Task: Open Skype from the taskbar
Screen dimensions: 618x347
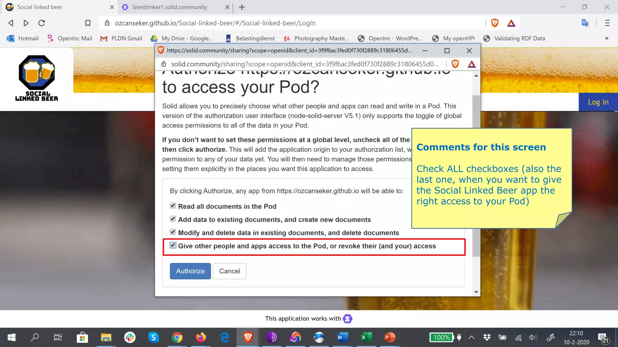Action: [x=154, y=337]
